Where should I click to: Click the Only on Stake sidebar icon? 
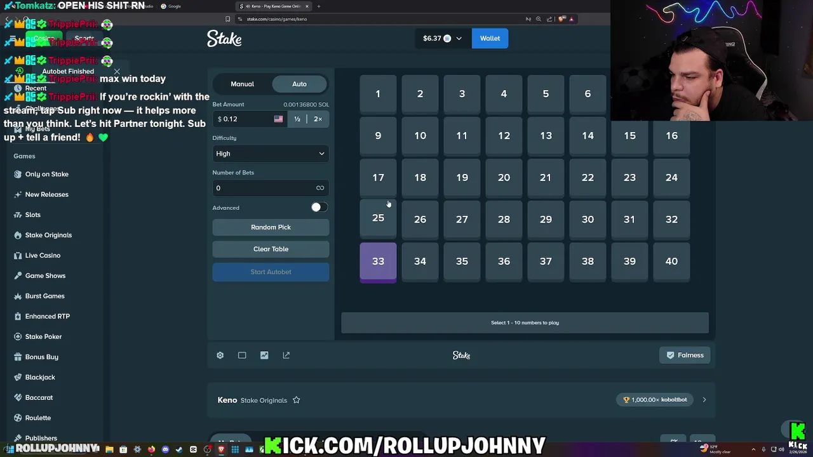click(18, 174)
